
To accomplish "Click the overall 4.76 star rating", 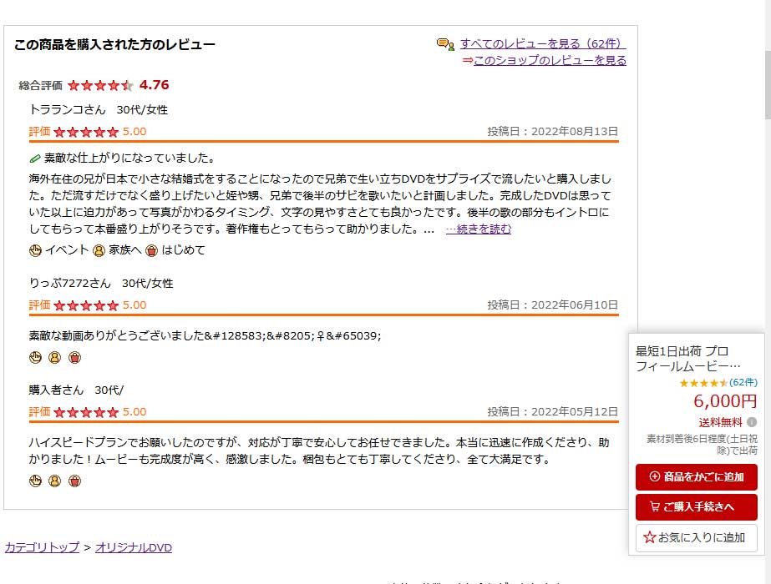I will click(100, 85).
